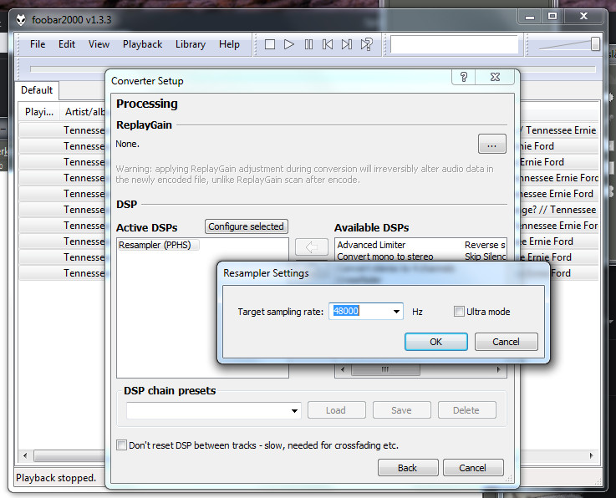This screenshot has height=498, width=616.
Task: Skip to the next track
Action: click(347, 44)
